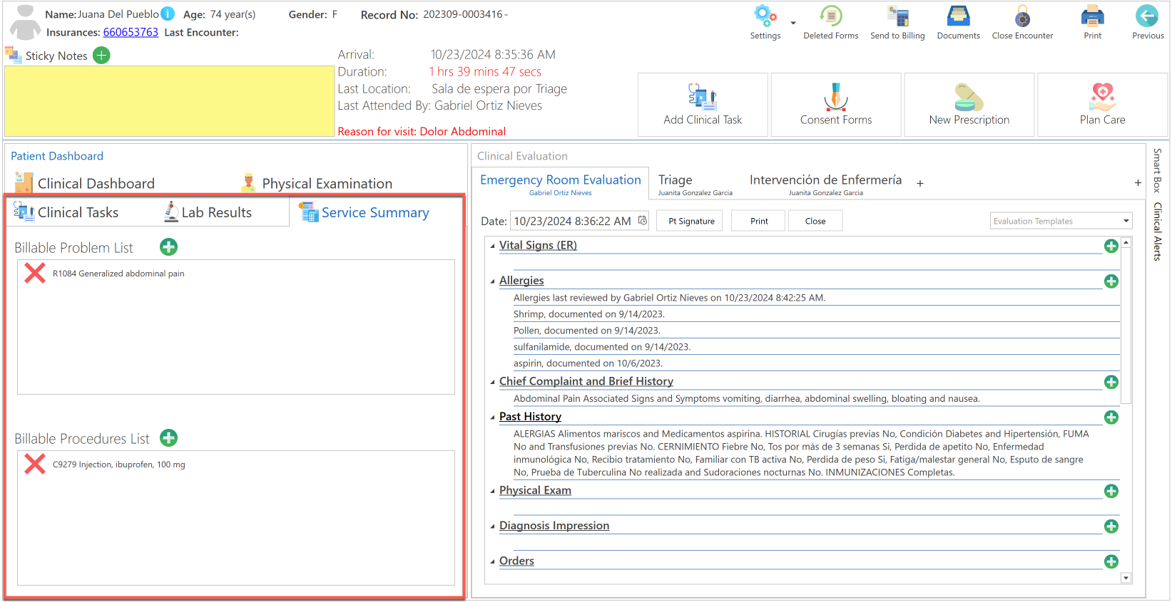The width and height of the screenshot is (1172, 602).
Task: Collapse Physical Exam section
Action: tap(492, 492)
